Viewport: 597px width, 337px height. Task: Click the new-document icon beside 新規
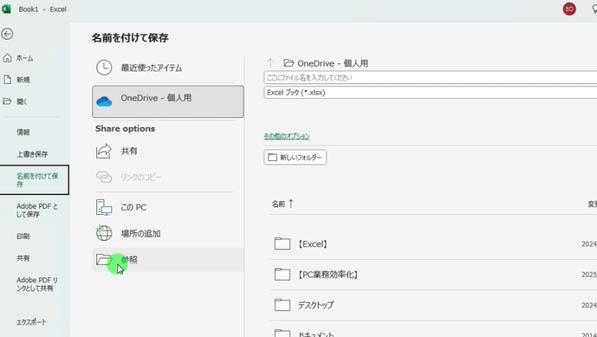tap(7, 79)
